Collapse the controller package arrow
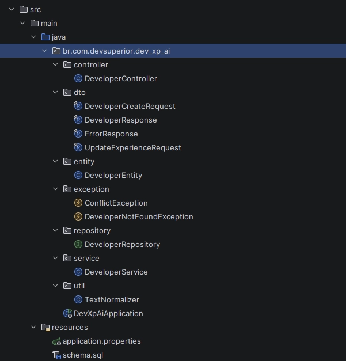346x361 pixels. 56,64
